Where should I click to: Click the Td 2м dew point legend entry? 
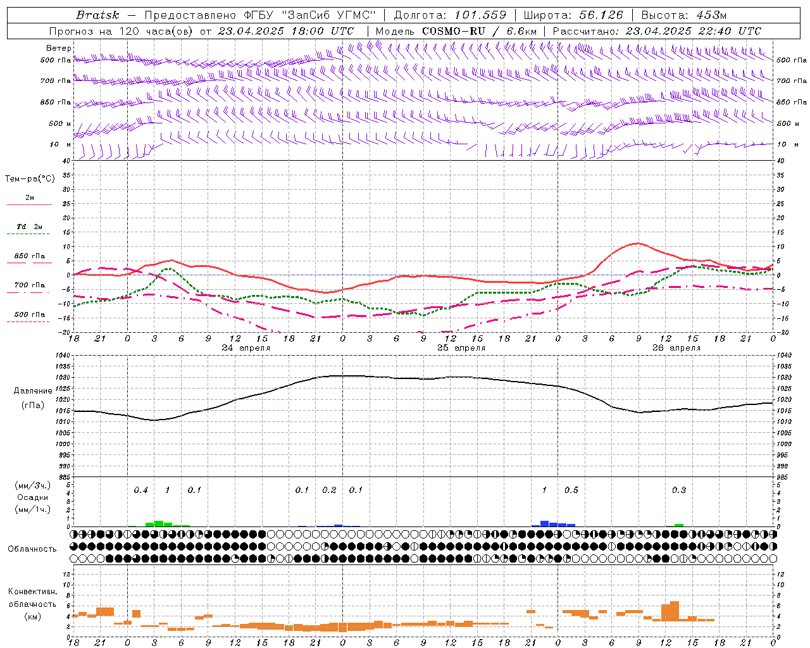tap(30, 227)
